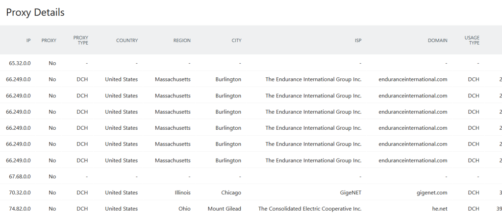
Task: Click the REGION column header
Action: click(x=182, y=40)
